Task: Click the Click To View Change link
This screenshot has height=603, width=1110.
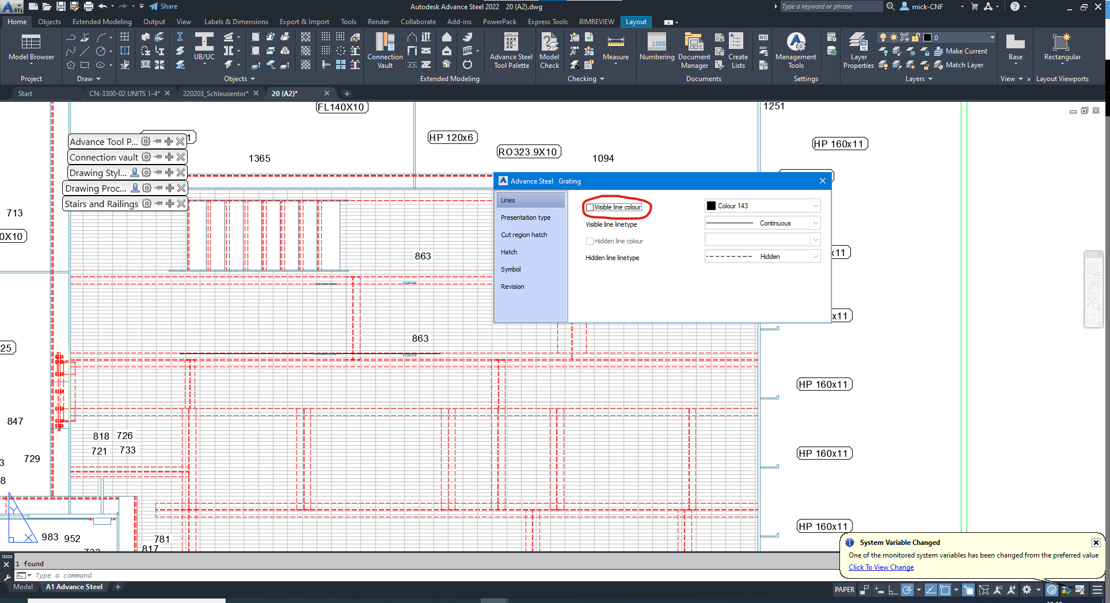Action: tap(881, 567)
